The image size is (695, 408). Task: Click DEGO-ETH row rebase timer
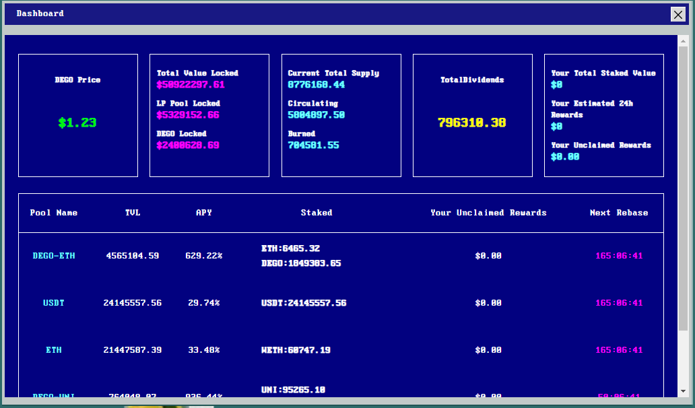[x=619, y=256]
